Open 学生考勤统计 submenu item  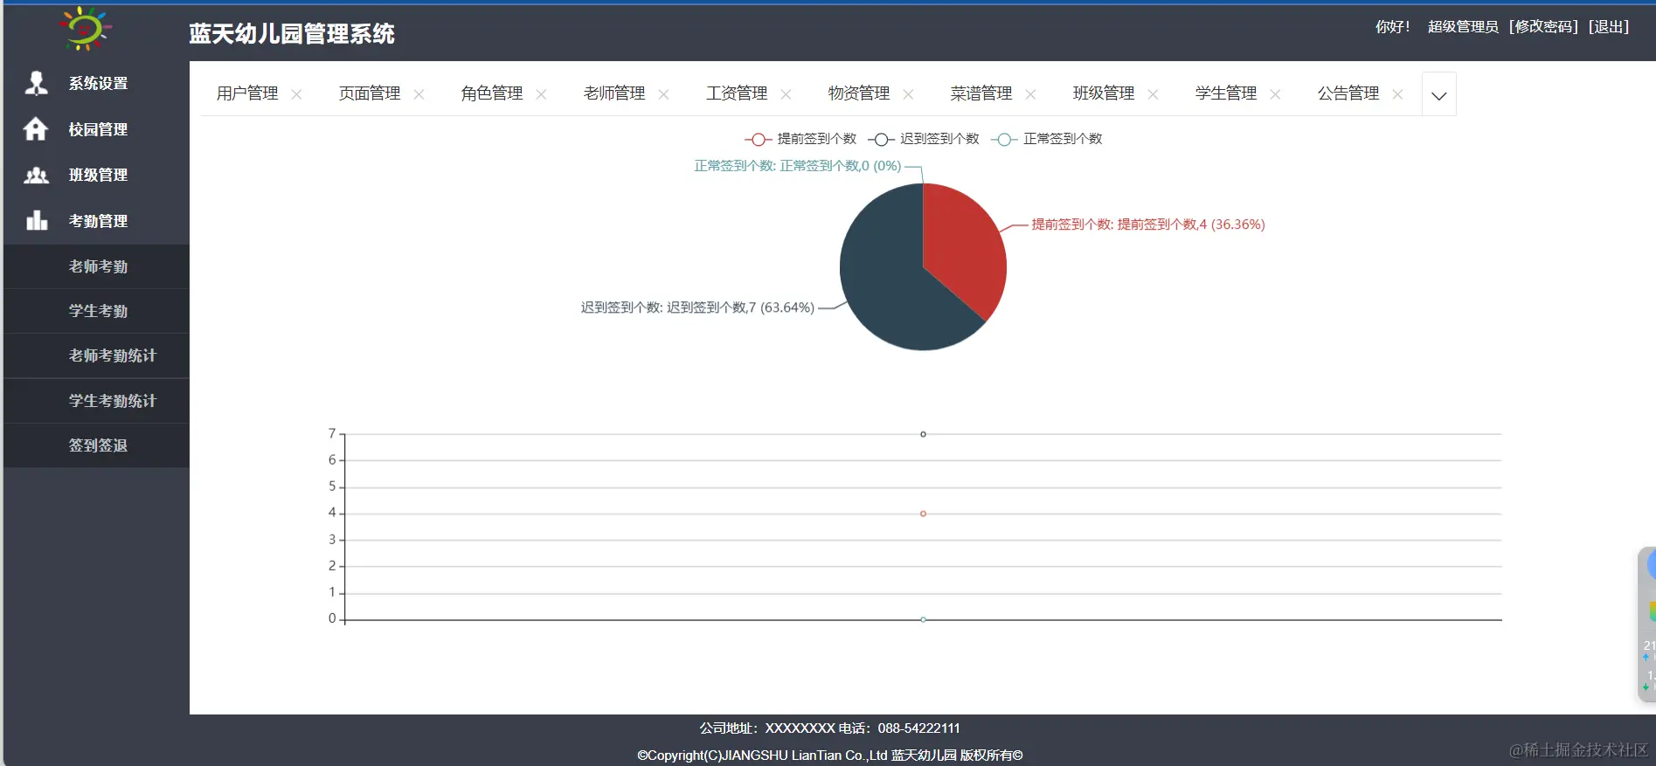[x=96, y=401]
